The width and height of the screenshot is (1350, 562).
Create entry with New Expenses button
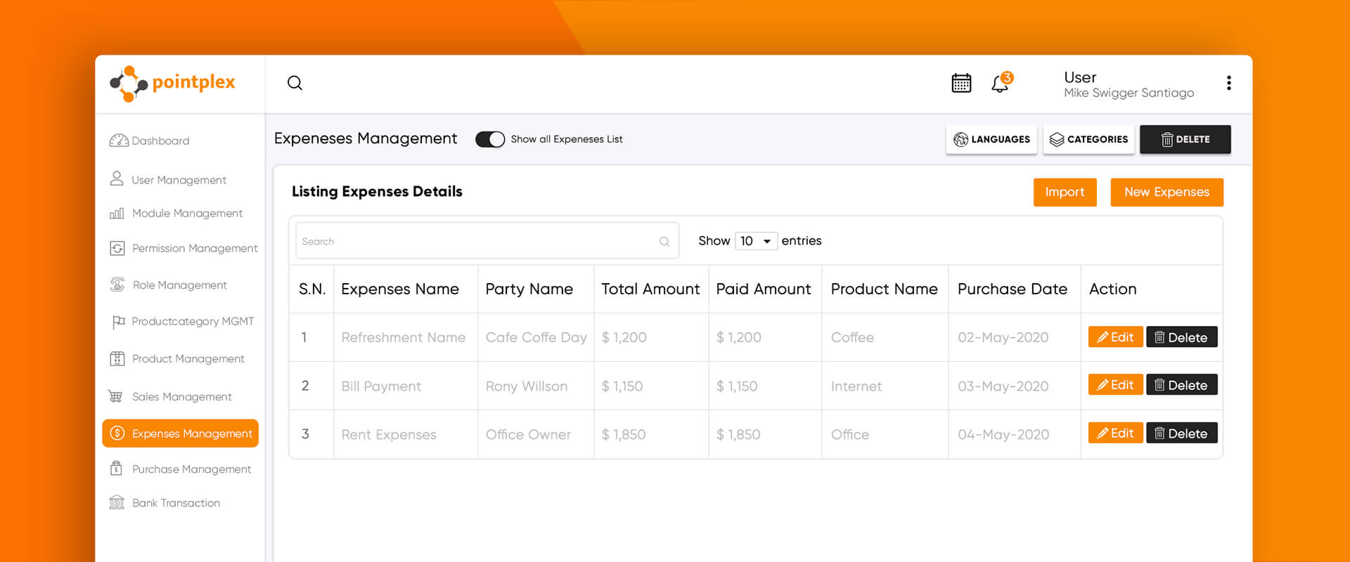(x=1166, y=192)
